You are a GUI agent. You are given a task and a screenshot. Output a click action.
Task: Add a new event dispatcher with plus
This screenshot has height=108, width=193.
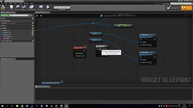coord(33,41)
